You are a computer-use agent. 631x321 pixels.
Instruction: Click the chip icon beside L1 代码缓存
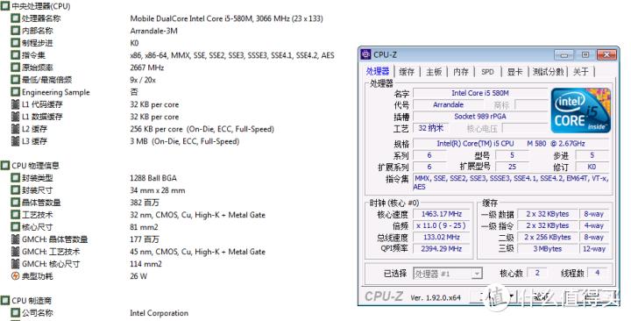click(x=15, y=104)
